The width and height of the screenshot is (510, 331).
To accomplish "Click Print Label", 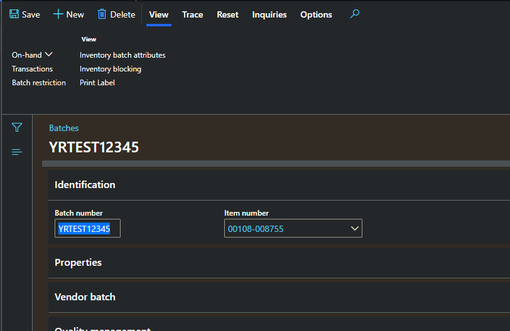I will (x=97, y=83).
